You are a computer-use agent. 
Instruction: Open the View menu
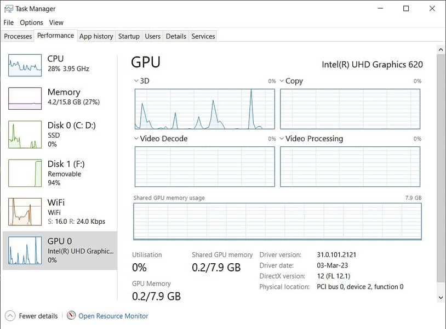click(x=56, y=22)
